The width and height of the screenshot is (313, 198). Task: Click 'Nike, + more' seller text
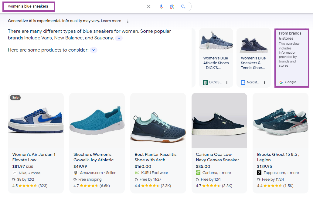(x=29, y=173)
